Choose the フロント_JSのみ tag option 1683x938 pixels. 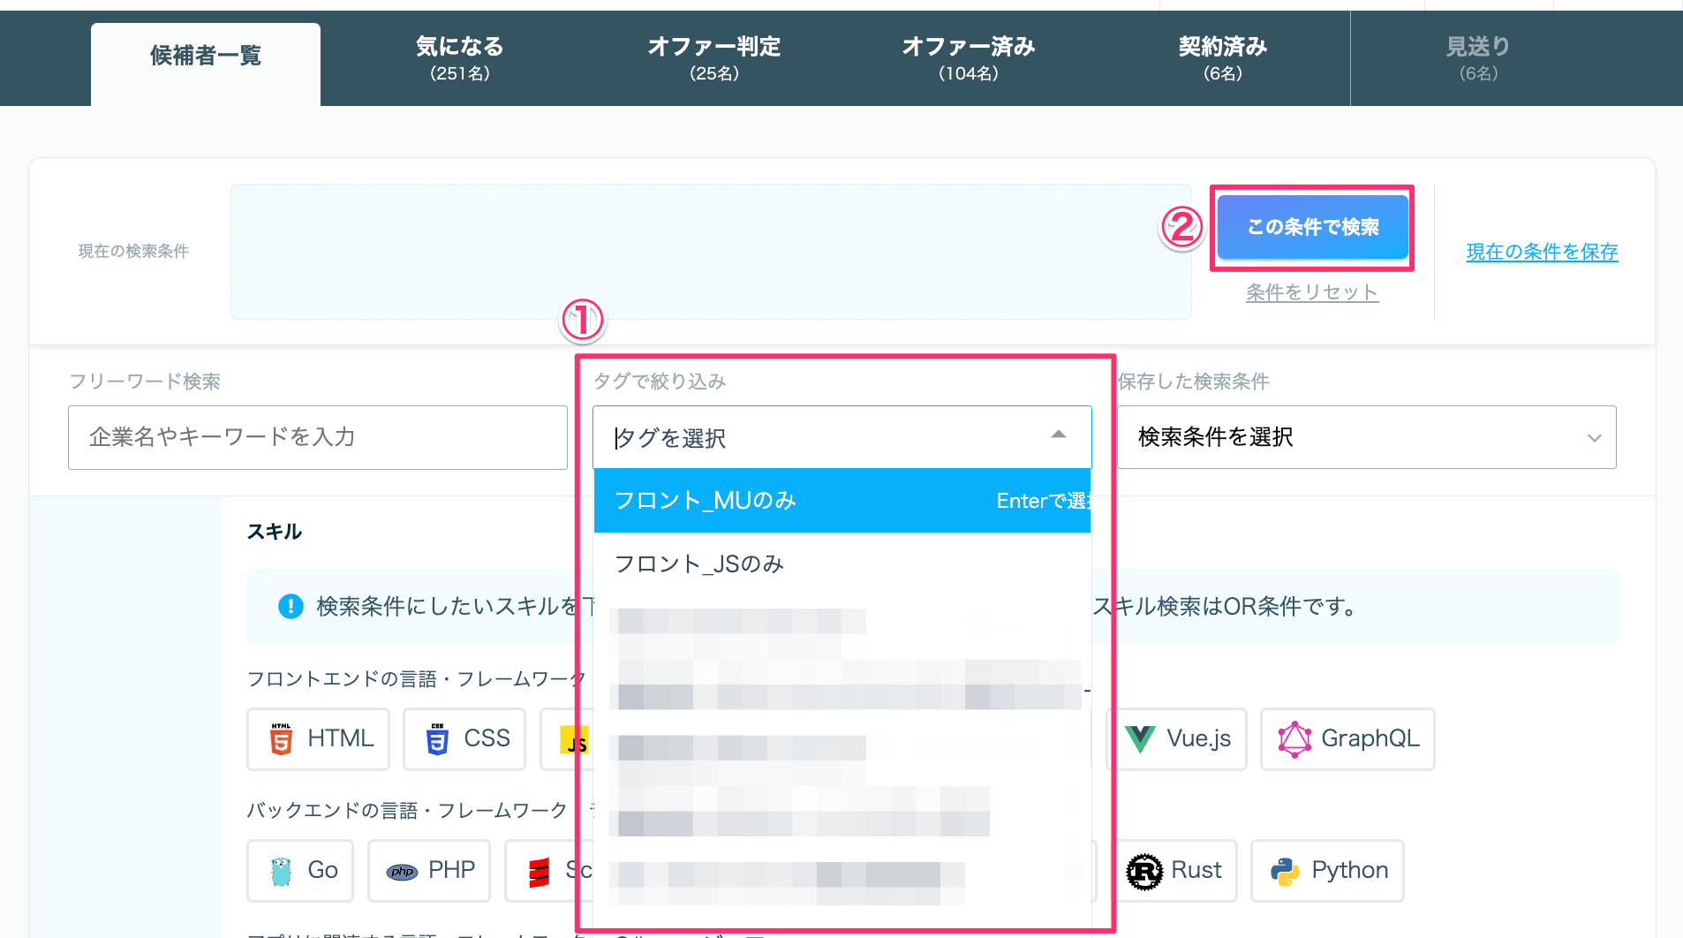pyautogui.click(x=842, y=564)
